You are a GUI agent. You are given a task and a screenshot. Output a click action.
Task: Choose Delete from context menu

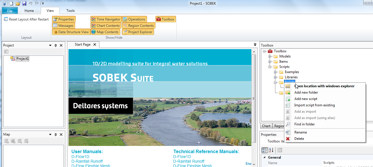pyautogui.click(x=325, y=139)
